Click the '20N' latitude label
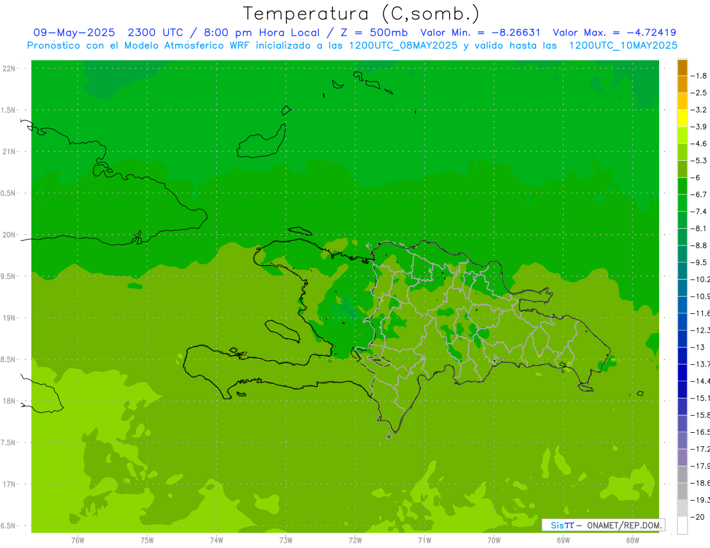 [9, 235]
